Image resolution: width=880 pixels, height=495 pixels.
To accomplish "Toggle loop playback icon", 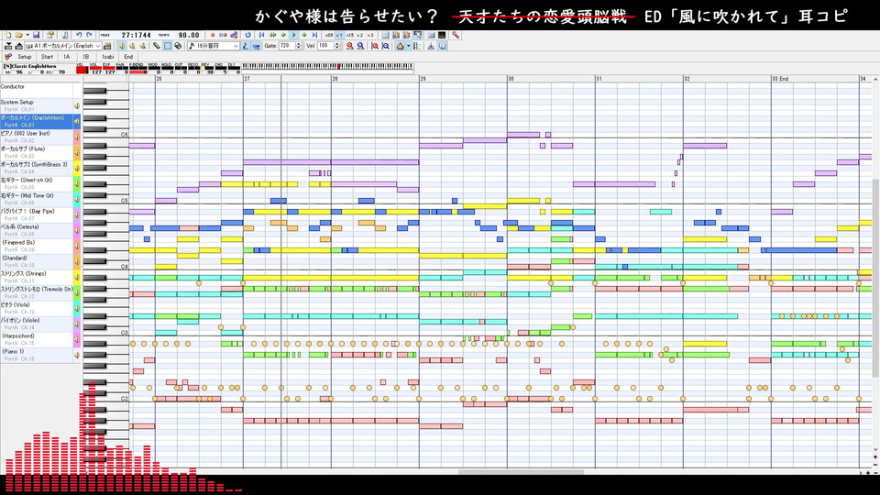I will point(247,35).
